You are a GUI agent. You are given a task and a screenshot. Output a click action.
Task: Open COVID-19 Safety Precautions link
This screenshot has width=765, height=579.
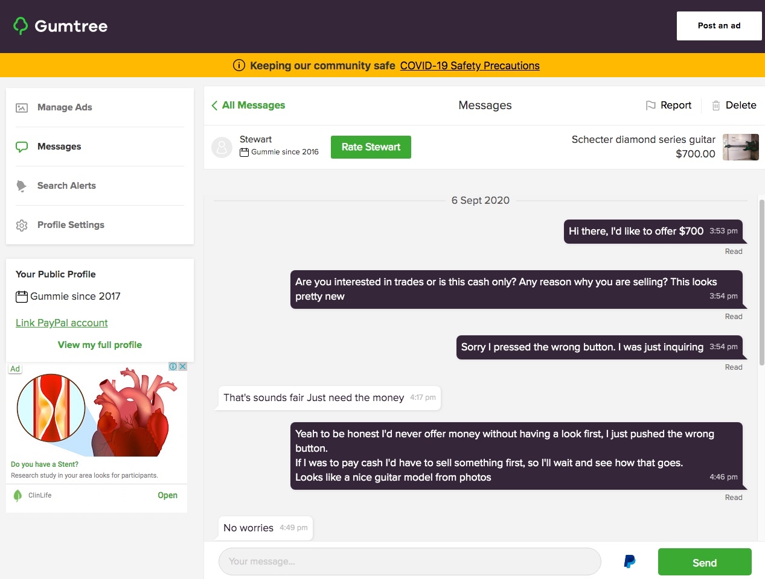click(x=469, y=66)
